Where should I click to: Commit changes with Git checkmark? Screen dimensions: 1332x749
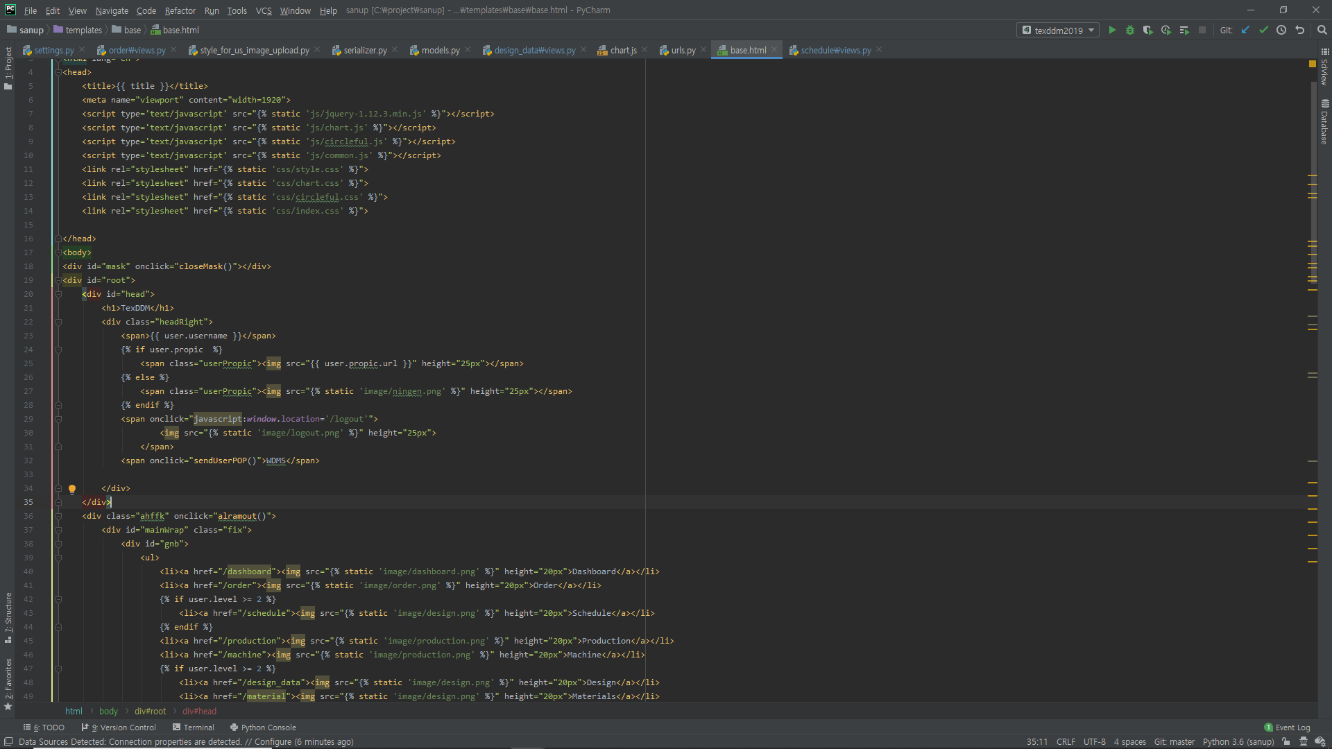pos(1263,30)
